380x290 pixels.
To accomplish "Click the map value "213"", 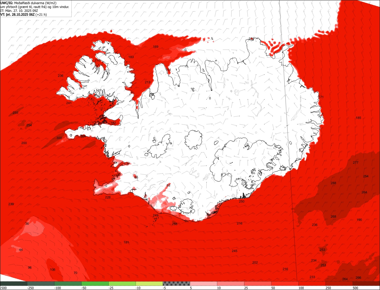I will click(x=148, y=82).
